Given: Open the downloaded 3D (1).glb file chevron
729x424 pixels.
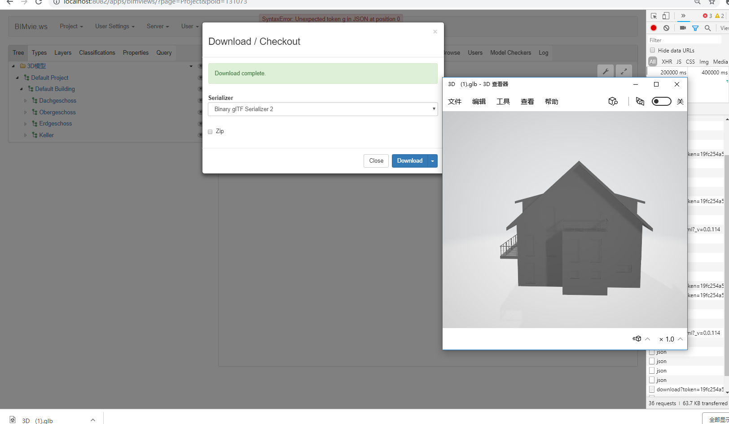Looking at the screenshot, I should tap(93, 420).
